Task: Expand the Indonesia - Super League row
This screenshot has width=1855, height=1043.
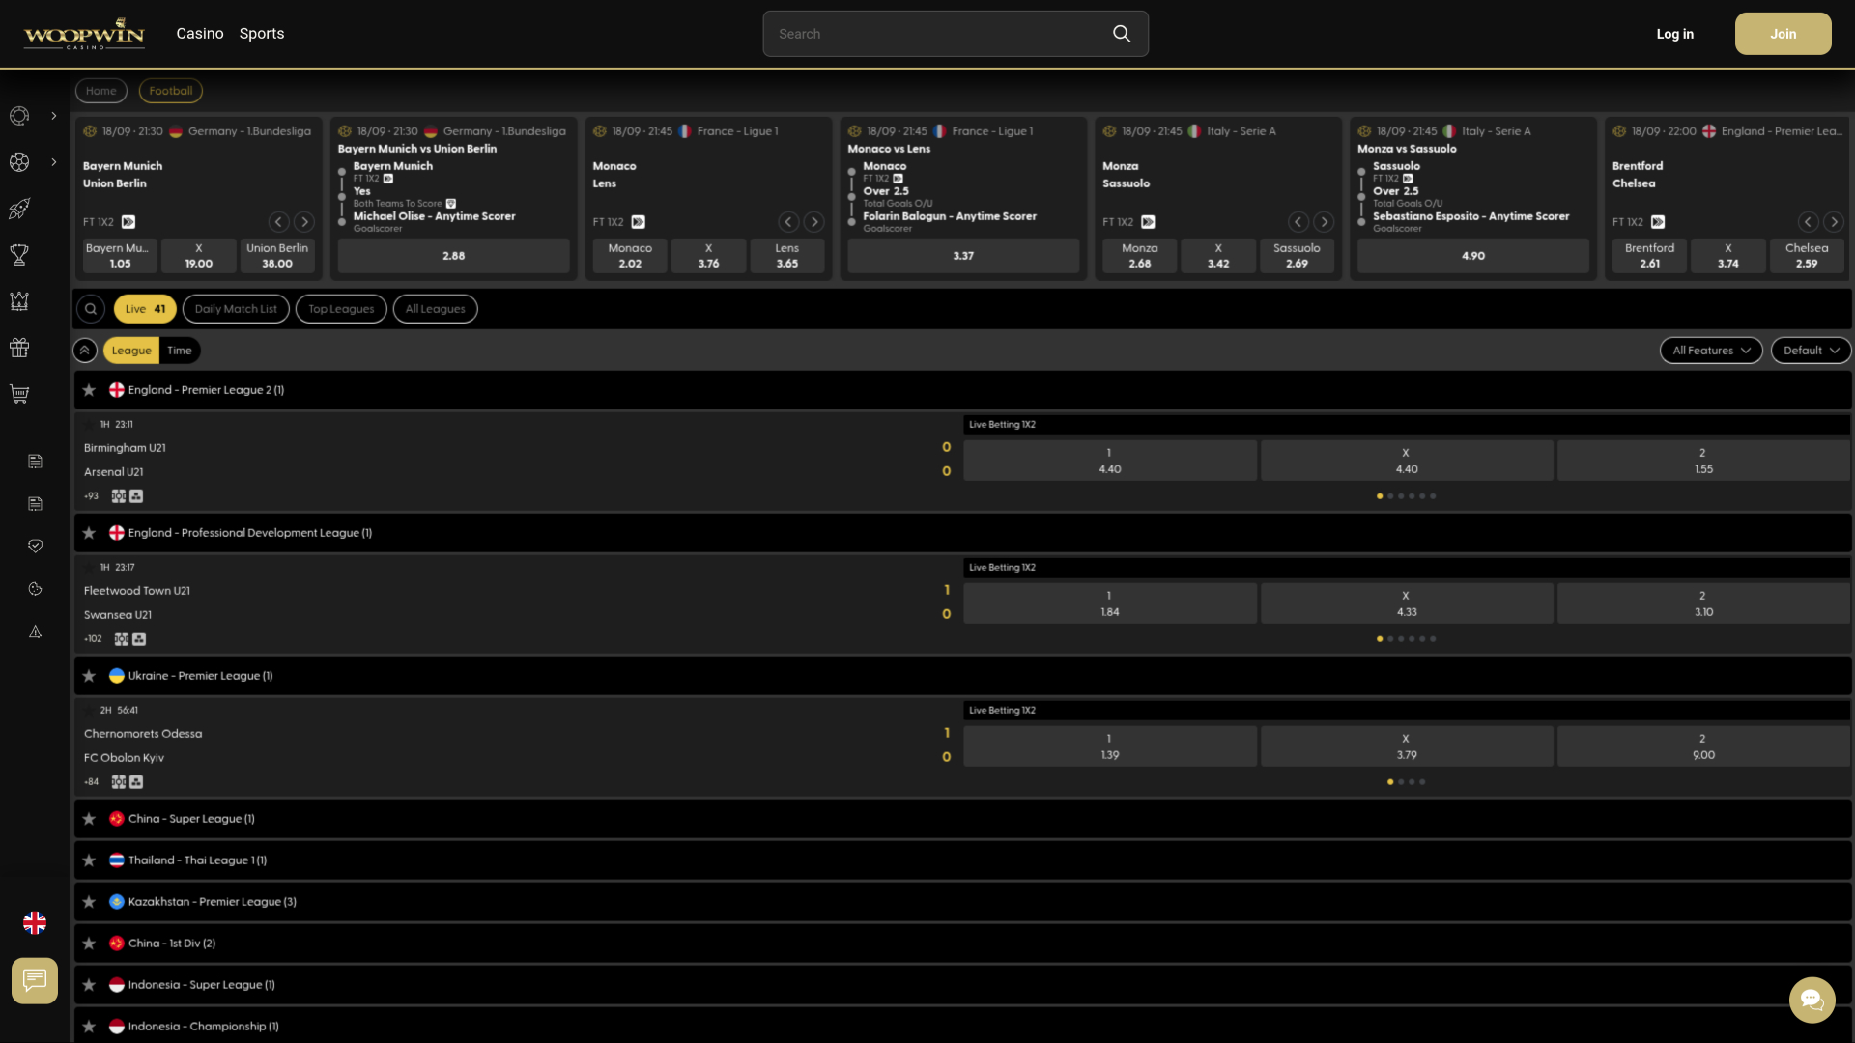Action: (962, 985)
